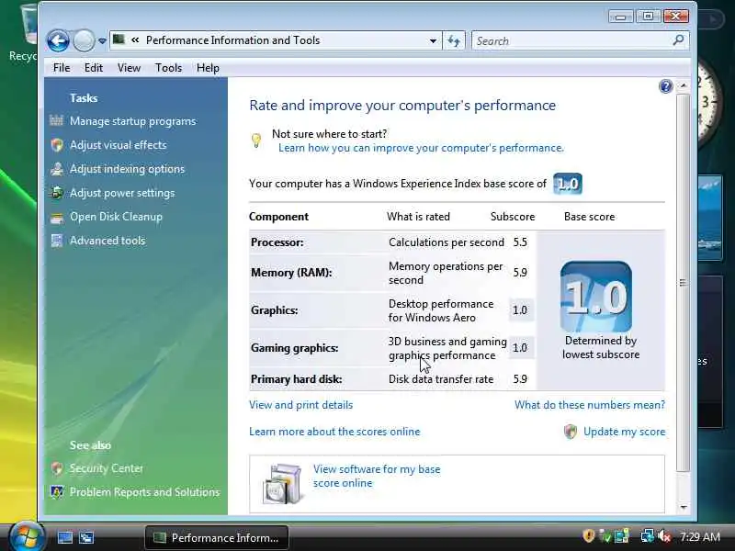Screen dimensions: 735x551
Task: Open Adjust power settings
Action: [x=122, y=193]
